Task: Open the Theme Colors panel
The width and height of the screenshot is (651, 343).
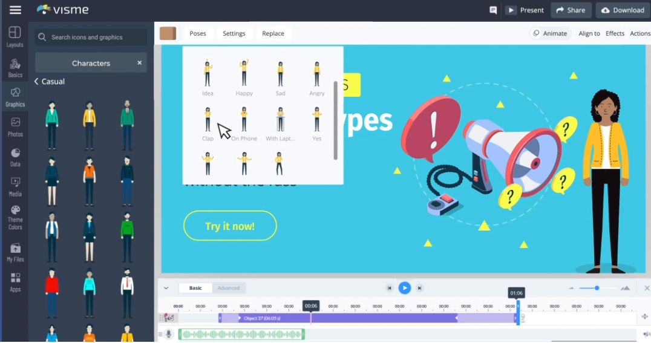Action: [x=15, y=218]
